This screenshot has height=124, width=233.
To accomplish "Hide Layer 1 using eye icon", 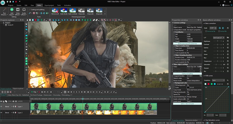I will (x=1, y=107).
